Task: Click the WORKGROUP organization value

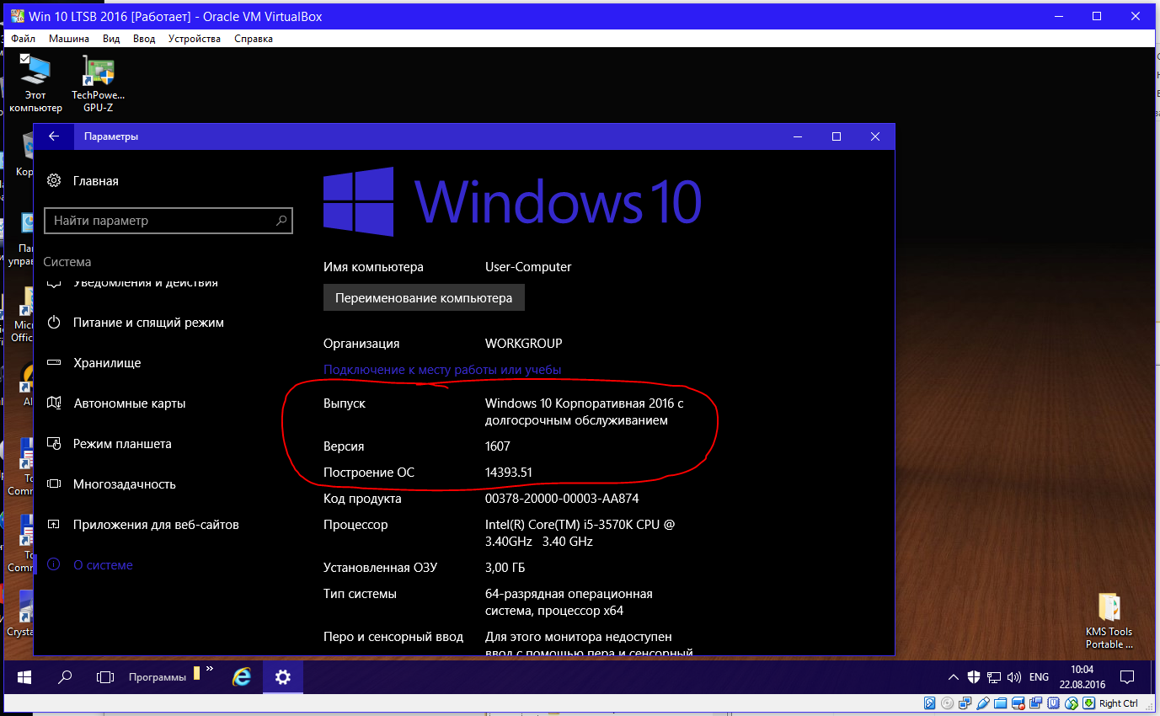Action: (523, 344)
